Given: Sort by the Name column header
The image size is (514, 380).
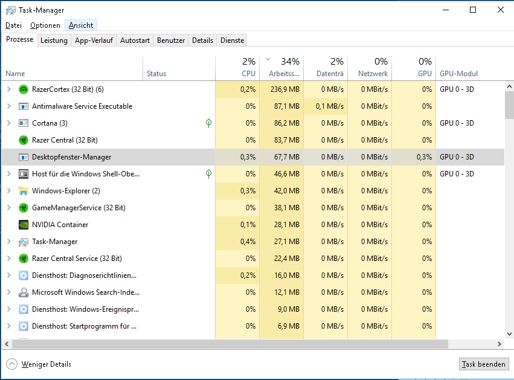Looking at the screenshot, I should pyautogui.click(x=72, y=68).
